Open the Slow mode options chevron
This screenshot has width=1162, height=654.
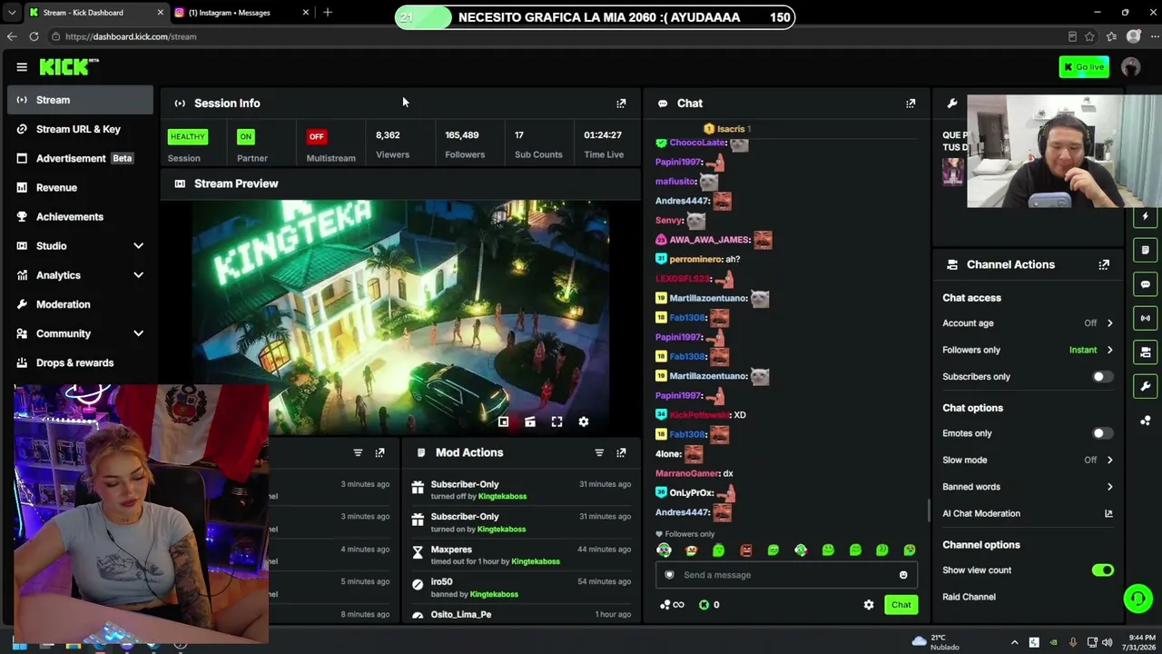click(x=1109, y=461)
